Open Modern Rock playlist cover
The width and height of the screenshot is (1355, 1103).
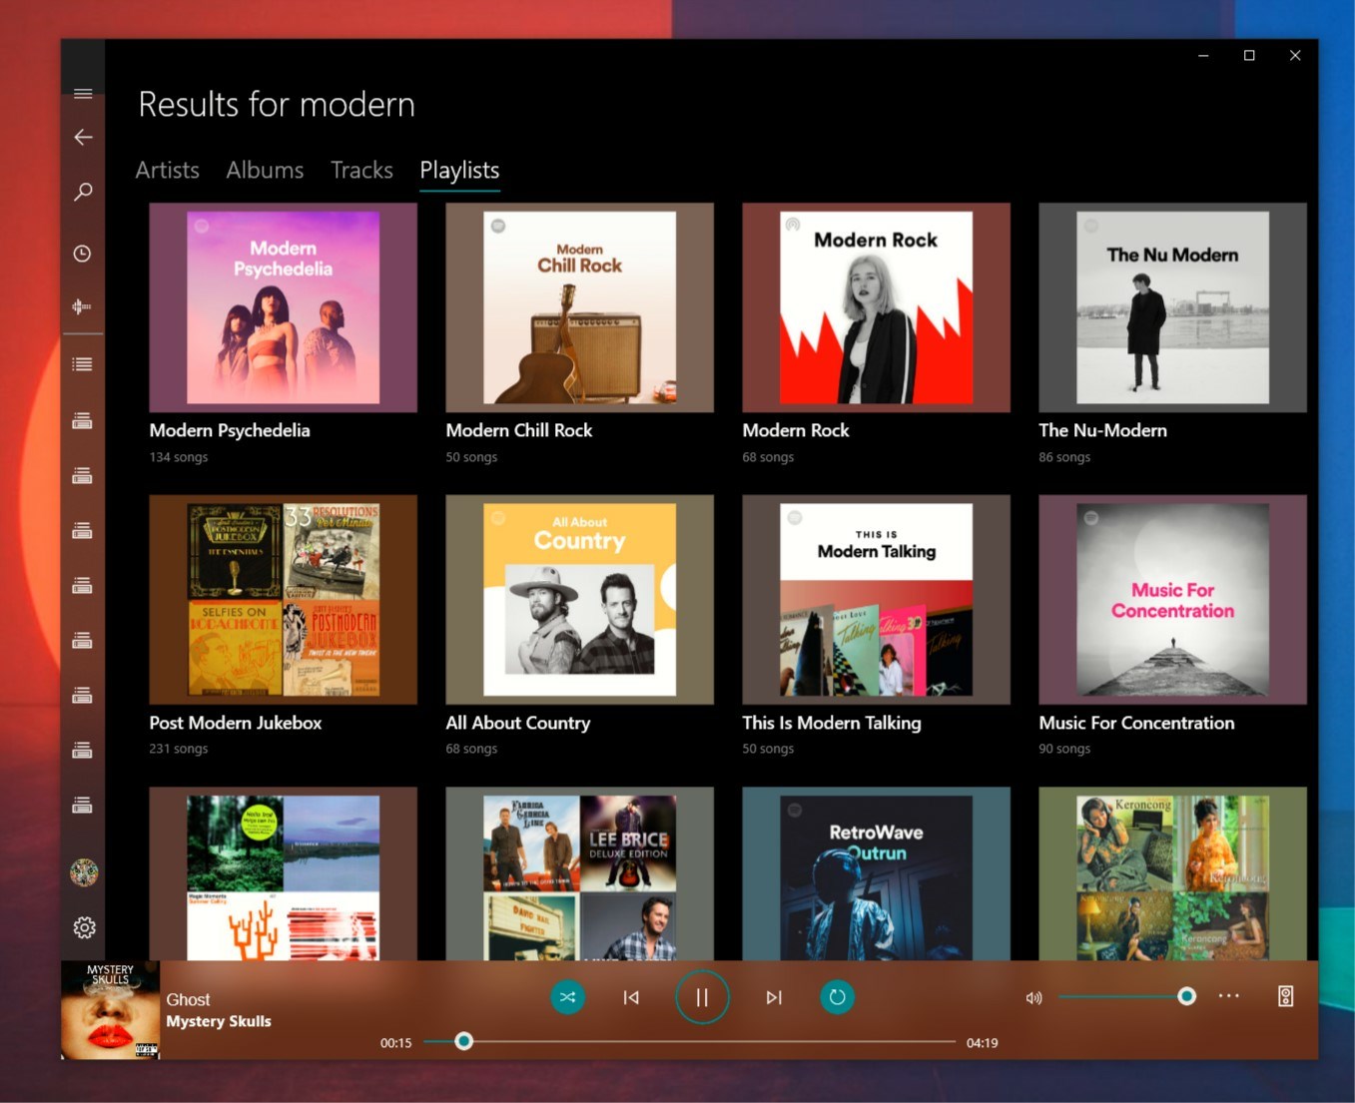pos(877,307)
